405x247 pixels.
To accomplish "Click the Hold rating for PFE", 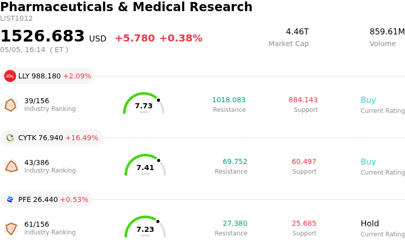I will point(370,223).
